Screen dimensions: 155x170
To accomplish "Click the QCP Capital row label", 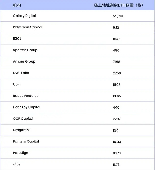I will tap(23, 119).
